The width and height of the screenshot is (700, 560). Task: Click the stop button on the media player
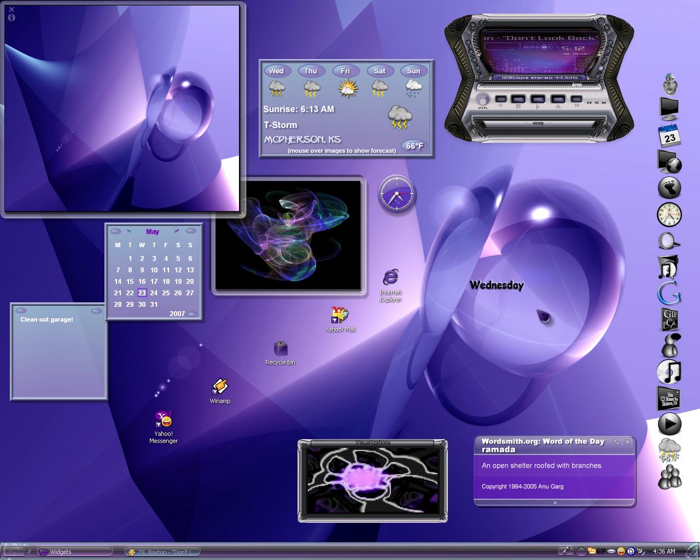[x=518, y=100]
